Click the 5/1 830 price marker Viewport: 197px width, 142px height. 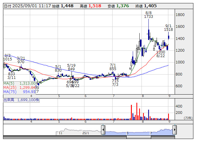pyautogui.click(x=58, y=68)
